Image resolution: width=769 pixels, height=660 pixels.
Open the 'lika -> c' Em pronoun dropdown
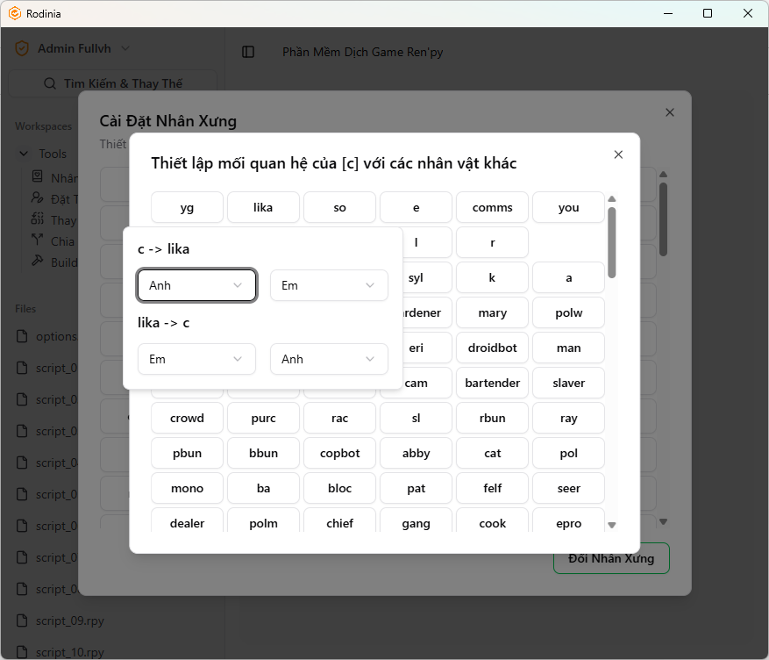pyautogui.click(x=196, y=359)
